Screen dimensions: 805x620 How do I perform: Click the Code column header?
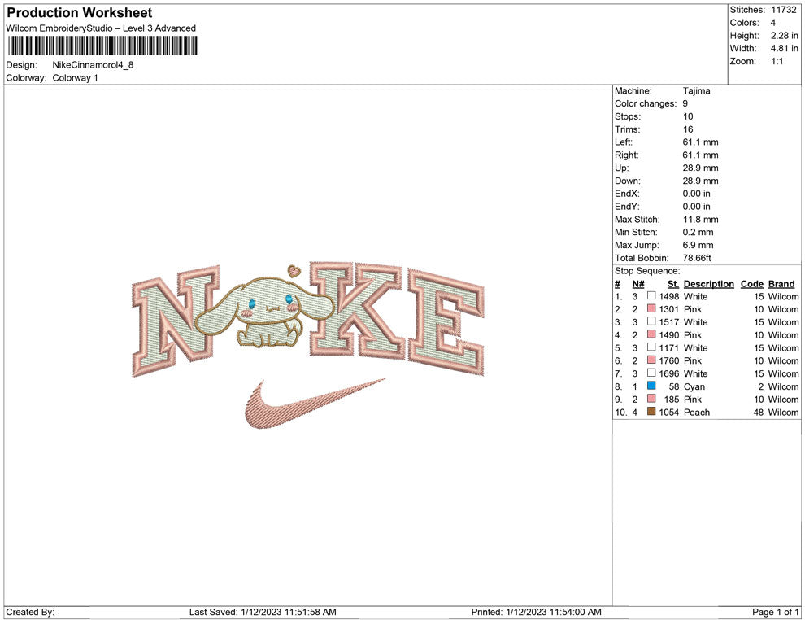point(751,284)
